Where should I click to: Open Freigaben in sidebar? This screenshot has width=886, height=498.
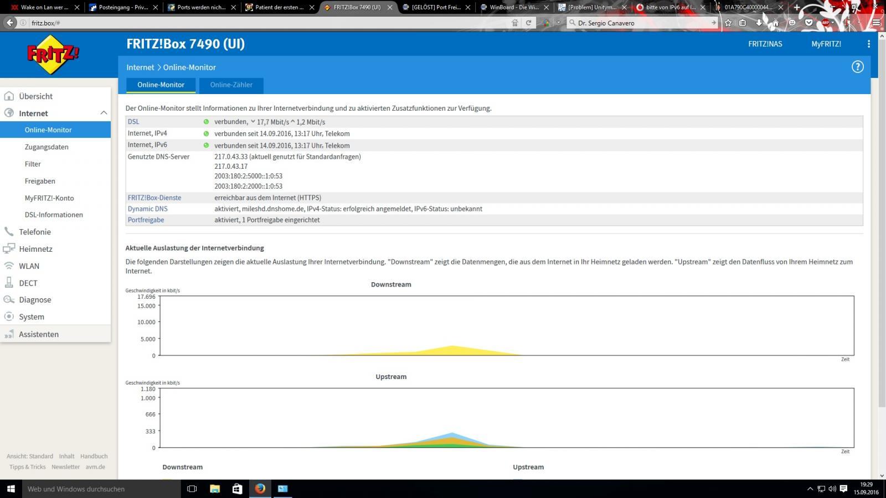click(40, 181)
